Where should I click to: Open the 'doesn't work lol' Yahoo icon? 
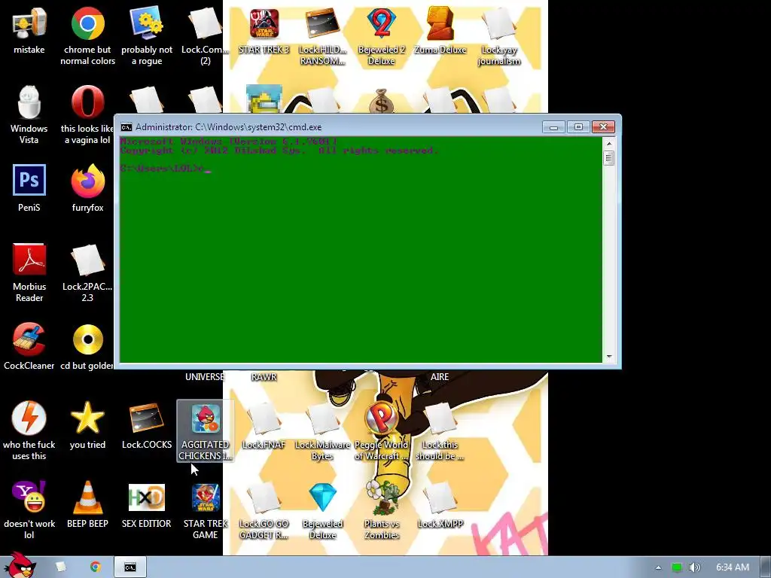pos(29,497)
